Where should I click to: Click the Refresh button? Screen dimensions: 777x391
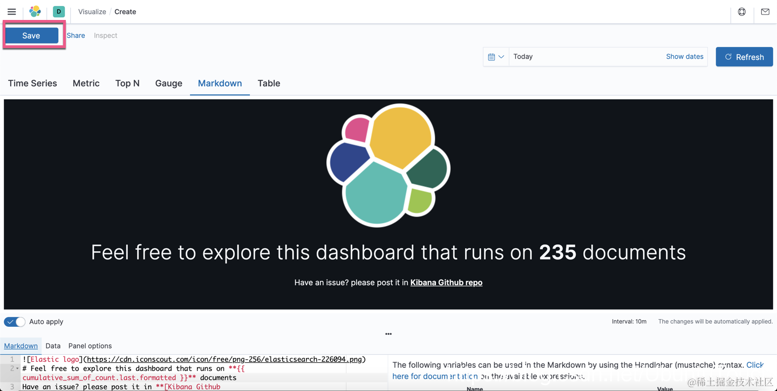pos(744,57)
